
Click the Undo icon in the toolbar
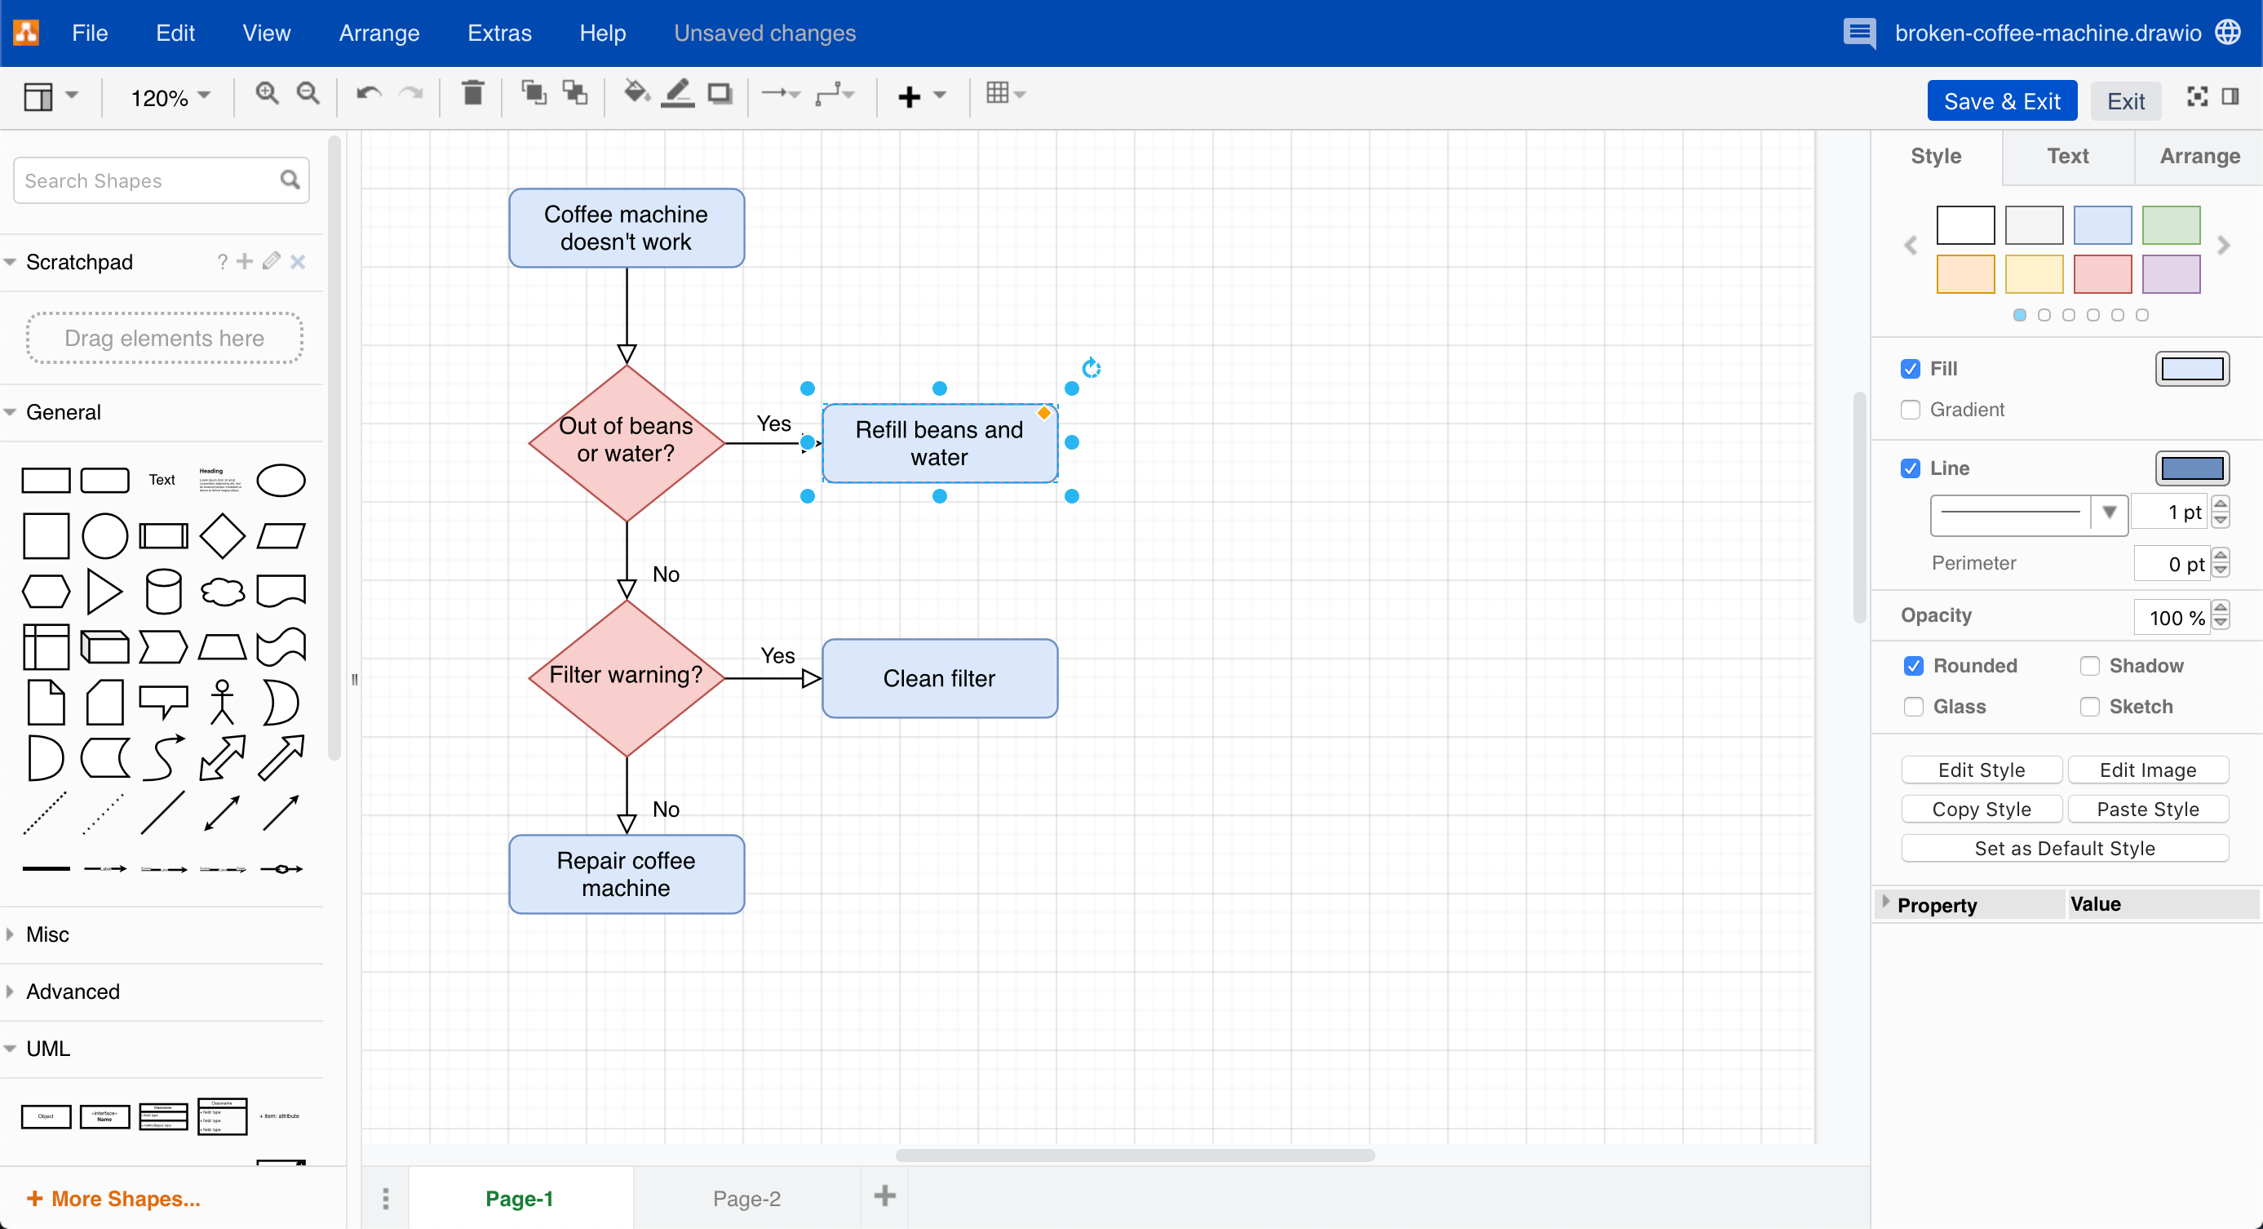(x=366, y=94)
